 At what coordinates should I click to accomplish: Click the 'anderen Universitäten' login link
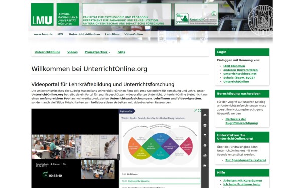tap(240, 70)
